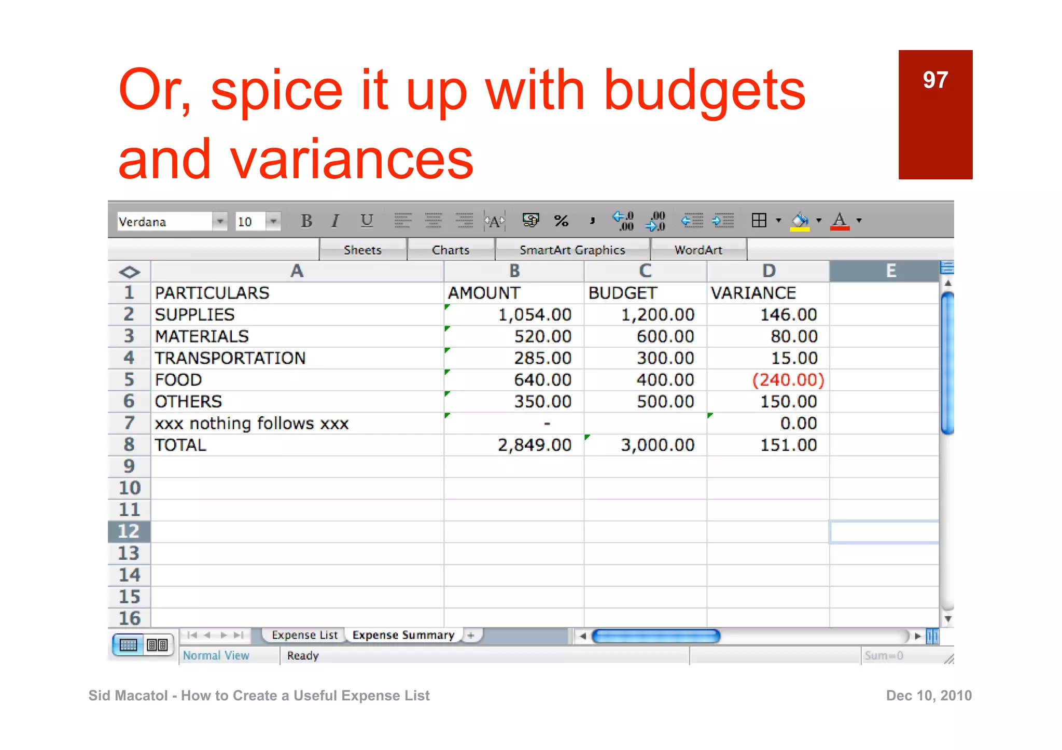This screenshot has height=750, width=1062.
Task: Select column C header
Action: tap(645, 271)
